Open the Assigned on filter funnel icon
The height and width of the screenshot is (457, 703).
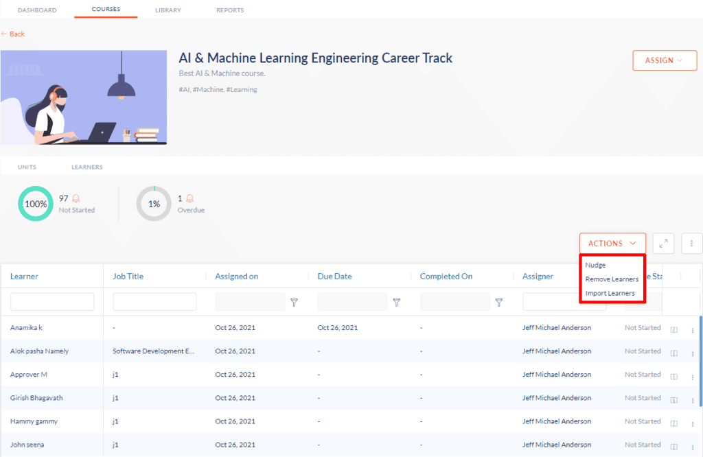pos(294,303)
